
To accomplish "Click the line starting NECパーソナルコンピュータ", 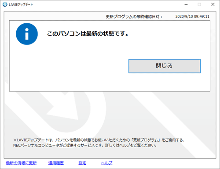I will pos(85,145).
